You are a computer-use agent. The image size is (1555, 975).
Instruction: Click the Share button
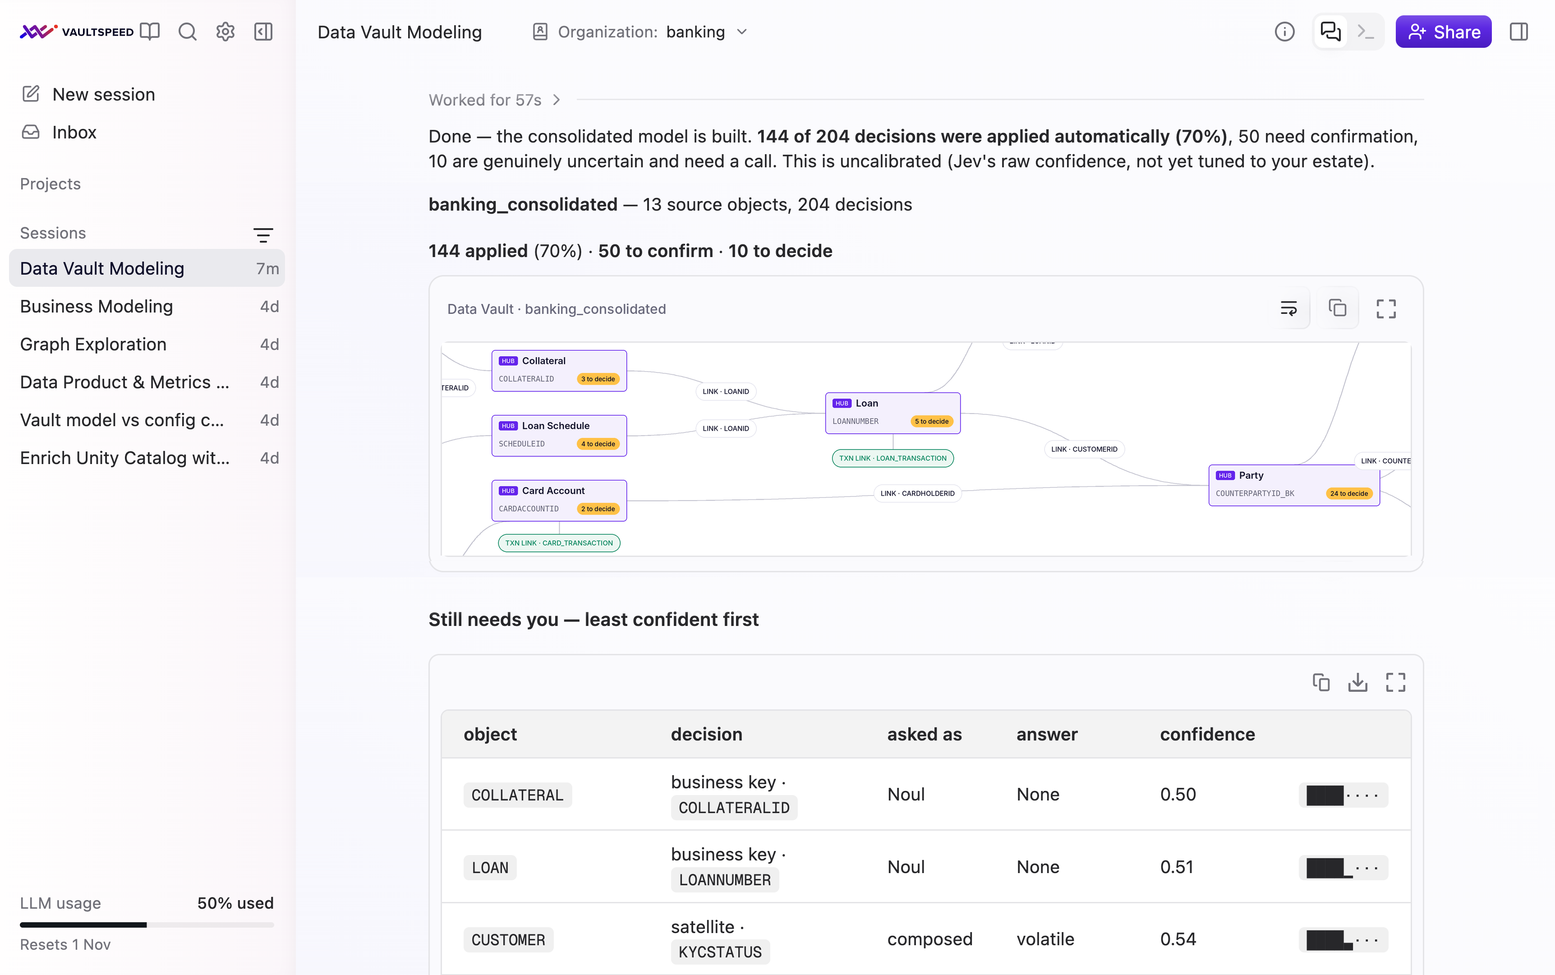1444,32
